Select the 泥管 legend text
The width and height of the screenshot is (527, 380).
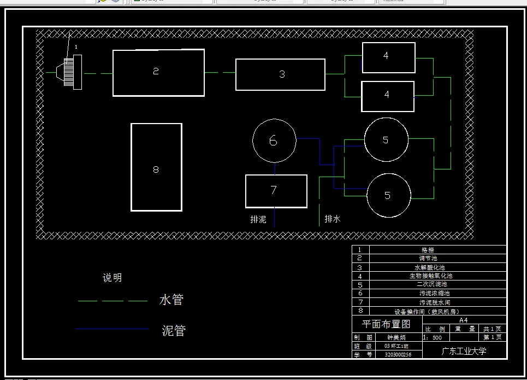(x=174, y=331)
